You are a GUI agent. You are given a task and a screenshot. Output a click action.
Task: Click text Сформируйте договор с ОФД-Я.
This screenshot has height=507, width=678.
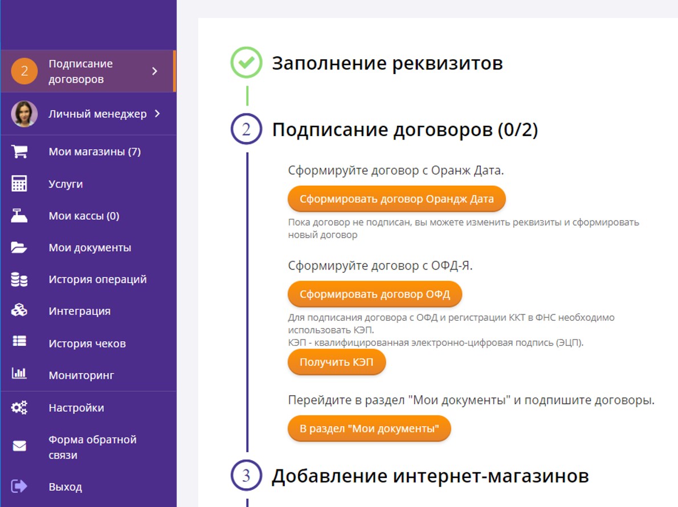point(380,265)
